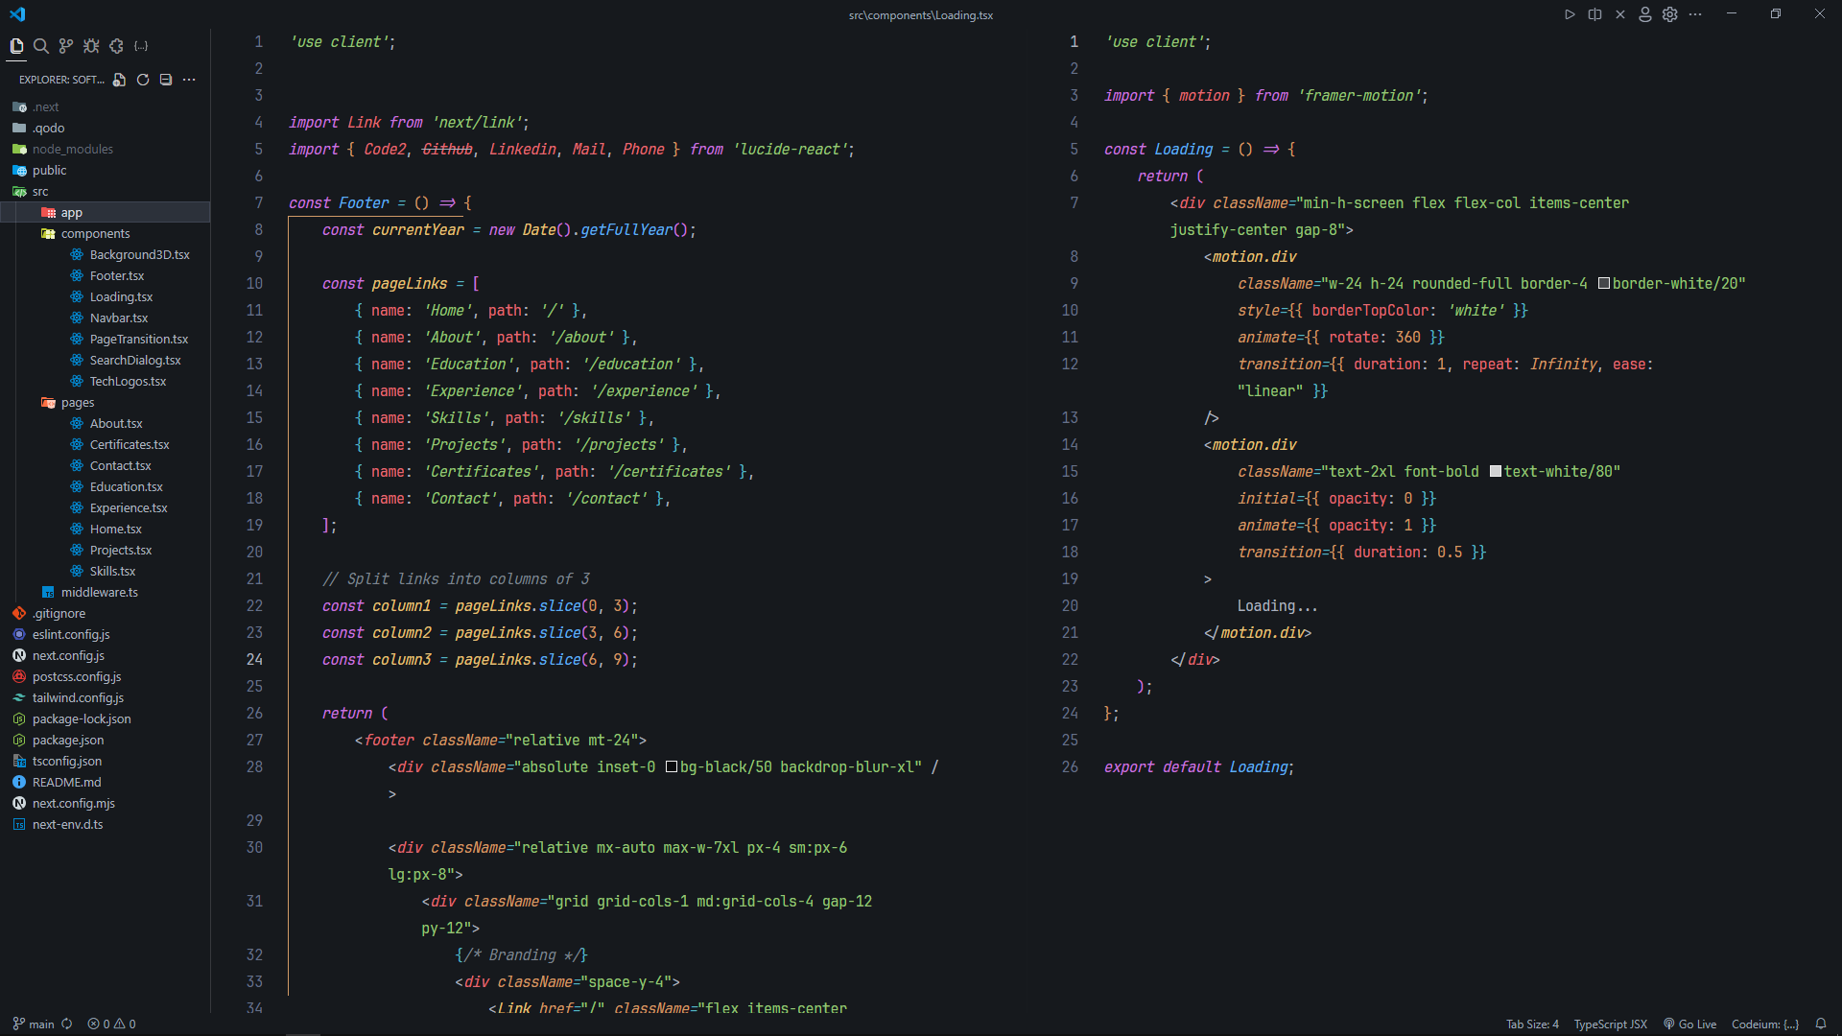Collapse the pages folder

click(x=77, y=402)
